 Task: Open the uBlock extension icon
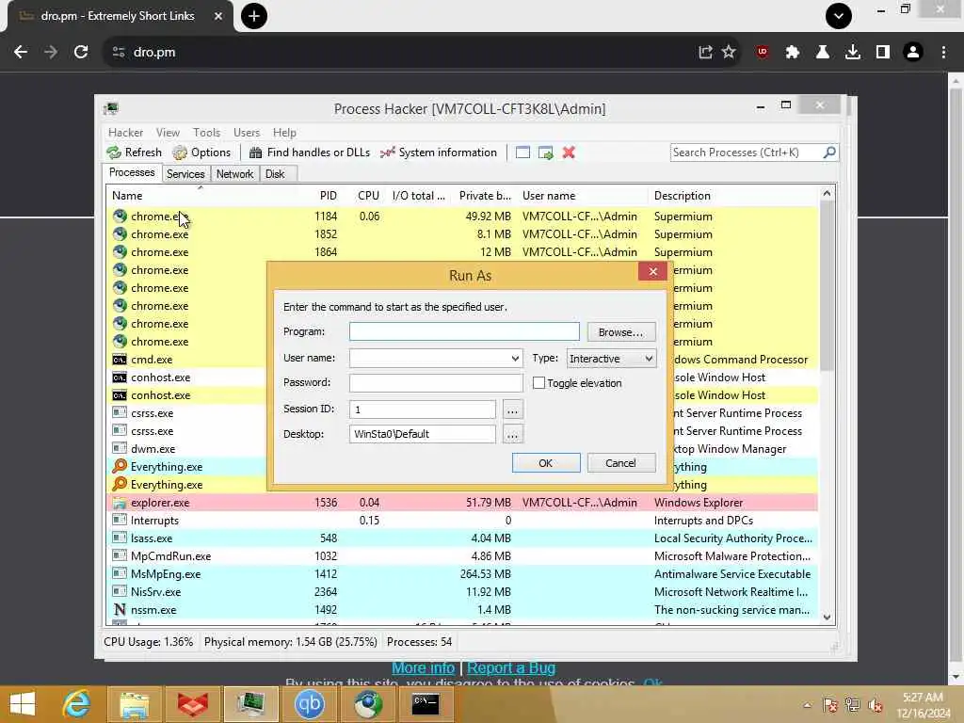[763, 53]
